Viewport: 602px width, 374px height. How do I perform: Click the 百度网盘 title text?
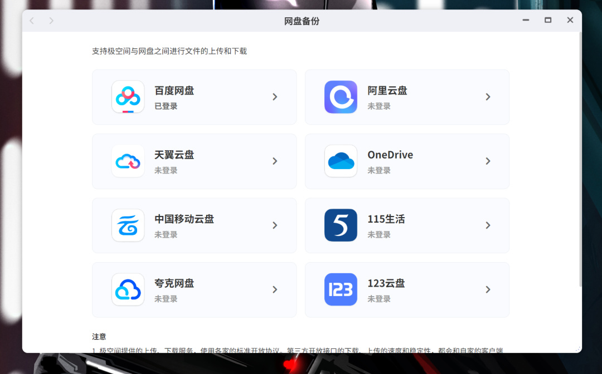tap(174, 90)
